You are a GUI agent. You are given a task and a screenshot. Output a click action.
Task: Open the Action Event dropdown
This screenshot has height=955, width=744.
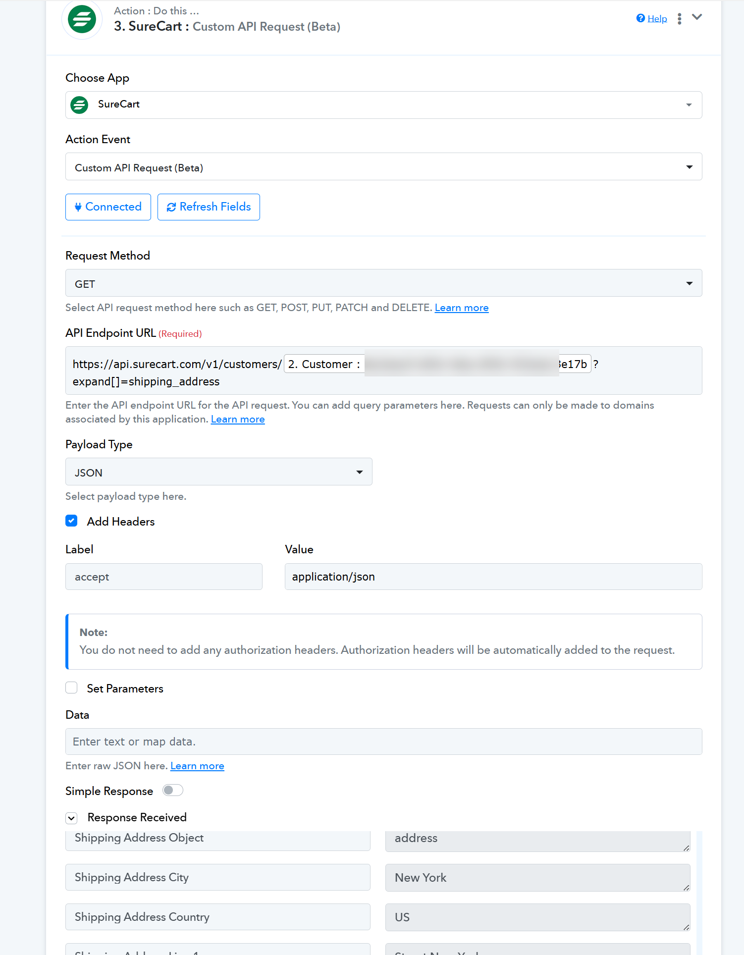click(x=383, y=166)
